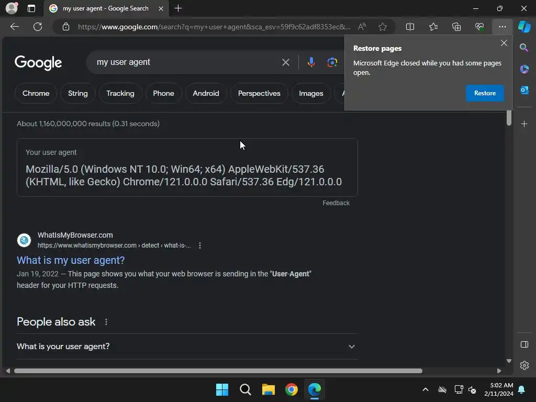Open the clock showing 5:02 AM

[499, 389]
